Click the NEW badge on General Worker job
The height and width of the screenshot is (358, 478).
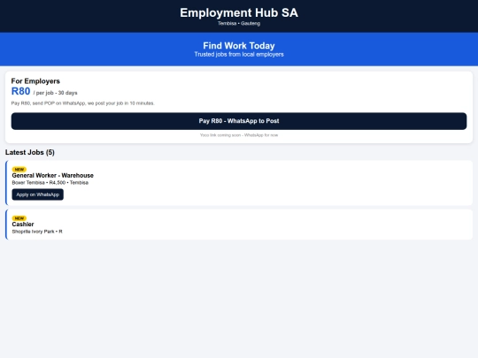coord(19,169)
